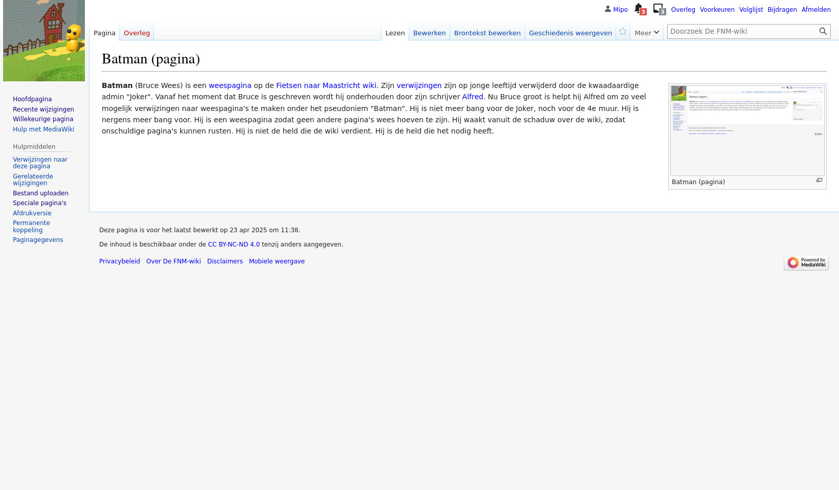Click the FNM-wiki logo image

pyautogui.click(x=44, y=41)
